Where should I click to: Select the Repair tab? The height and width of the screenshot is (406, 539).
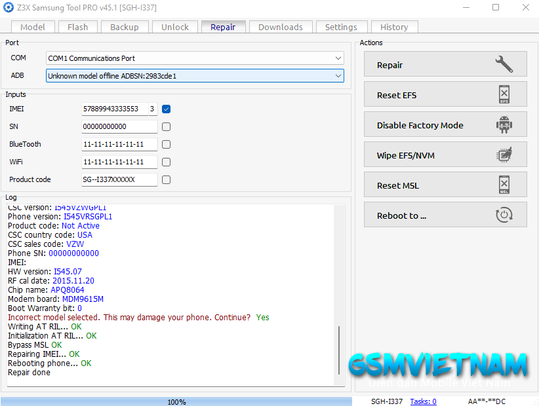223,27
